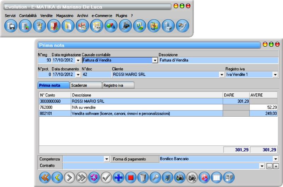Delete the record using the trash bin icon
The height and width of the screenshot is (187, 283).
pyautogui.click(x=143, y=177)
